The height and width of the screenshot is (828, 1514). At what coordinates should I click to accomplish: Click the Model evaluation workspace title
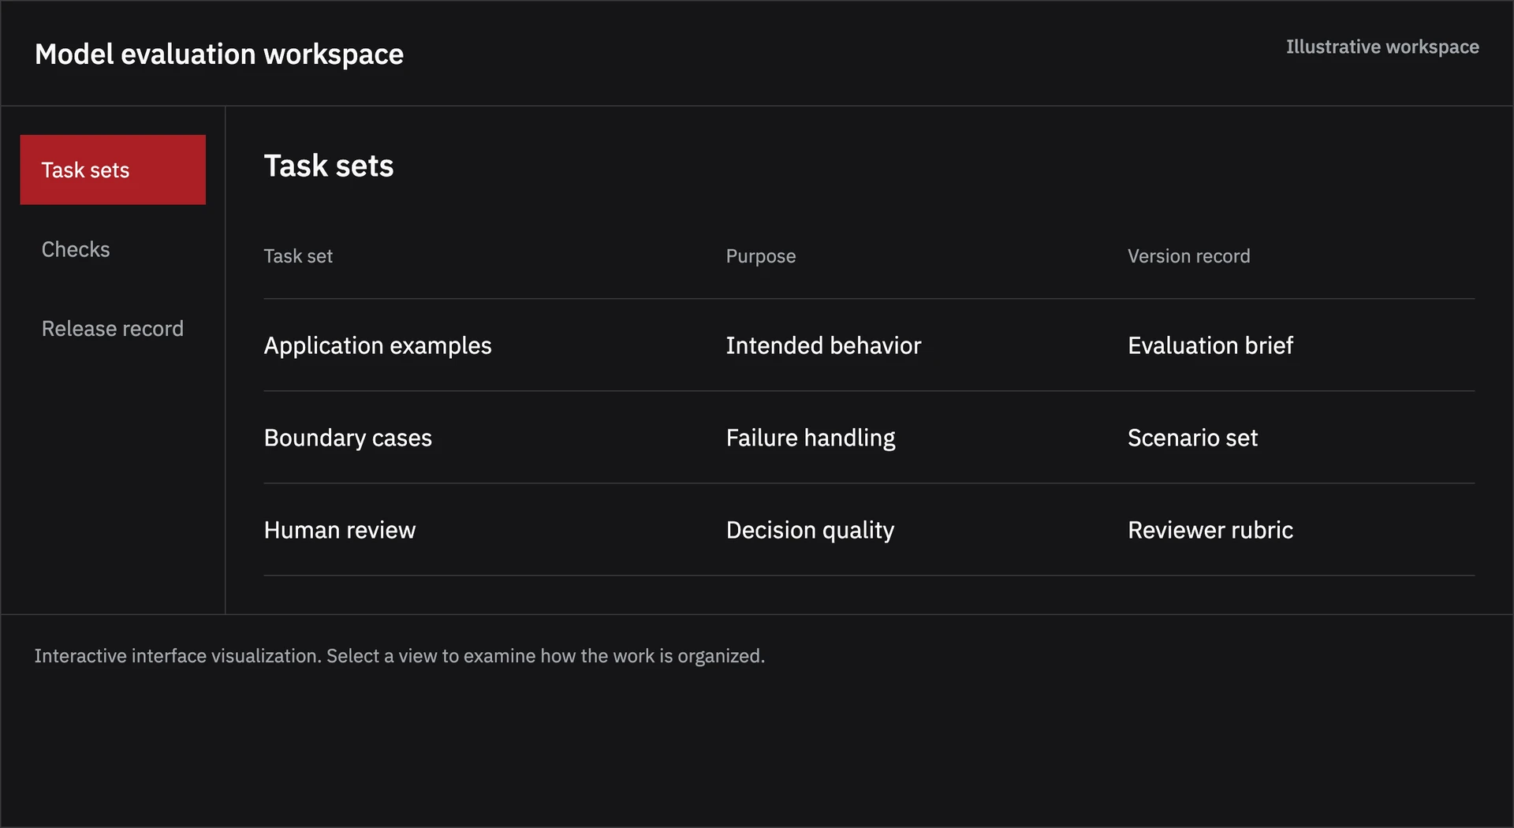(x=219, y=54)
